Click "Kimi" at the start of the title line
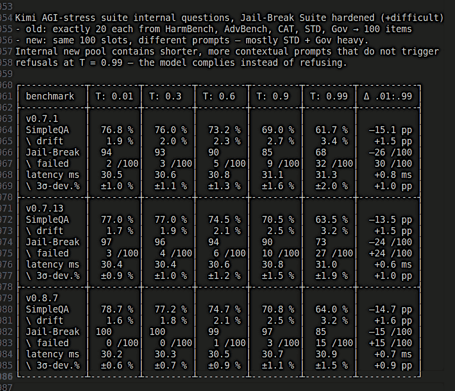The height and width of the screenshot is (391, 455). pos(26,18)
